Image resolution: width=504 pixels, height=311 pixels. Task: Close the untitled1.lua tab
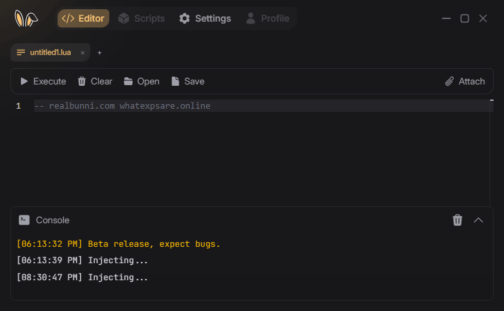82,53
